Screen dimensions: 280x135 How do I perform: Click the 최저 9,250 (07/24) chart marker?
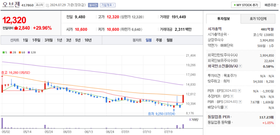[162, 114]
